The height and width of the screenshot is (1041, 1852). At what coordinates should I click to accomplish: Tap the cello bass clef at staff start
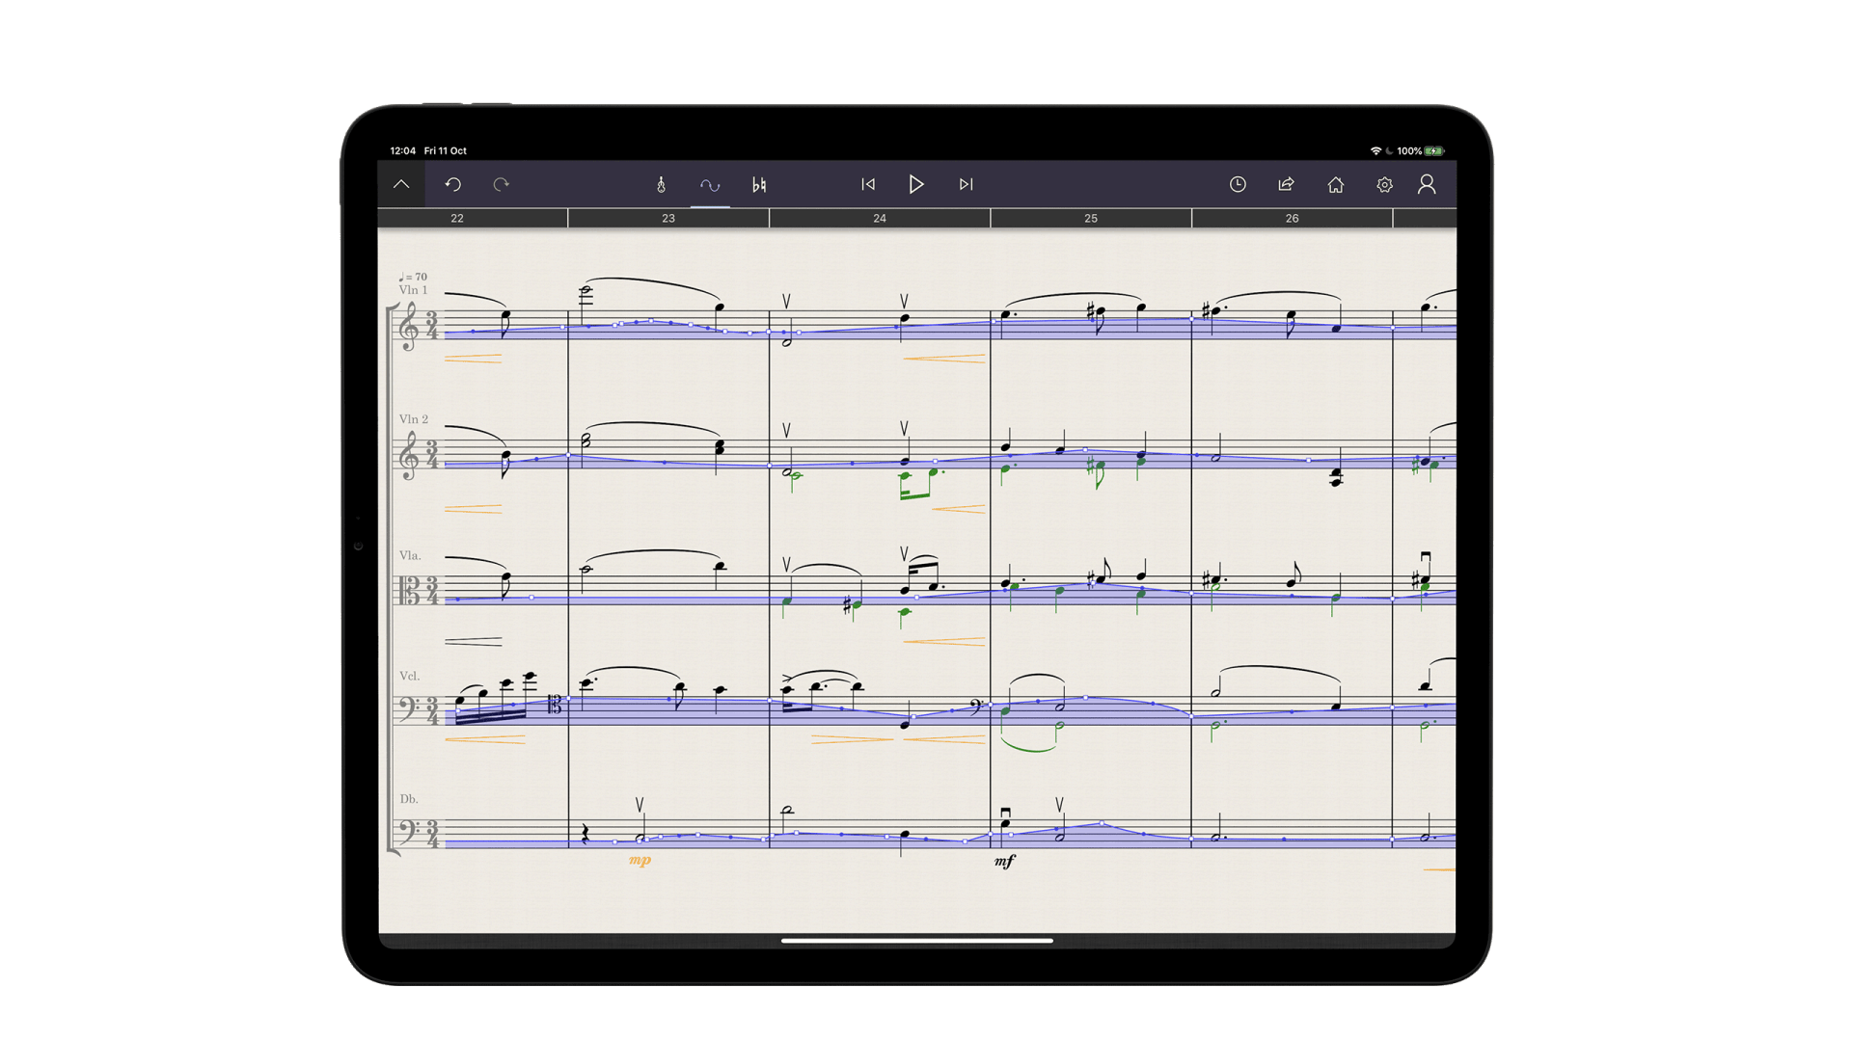(408, 708)
